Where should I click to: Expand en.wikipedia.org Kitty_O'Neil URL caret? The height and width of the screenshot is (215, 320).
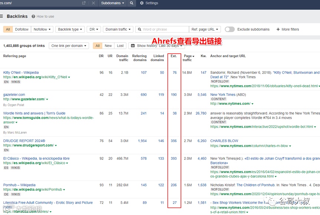click(x=69, y=77)
